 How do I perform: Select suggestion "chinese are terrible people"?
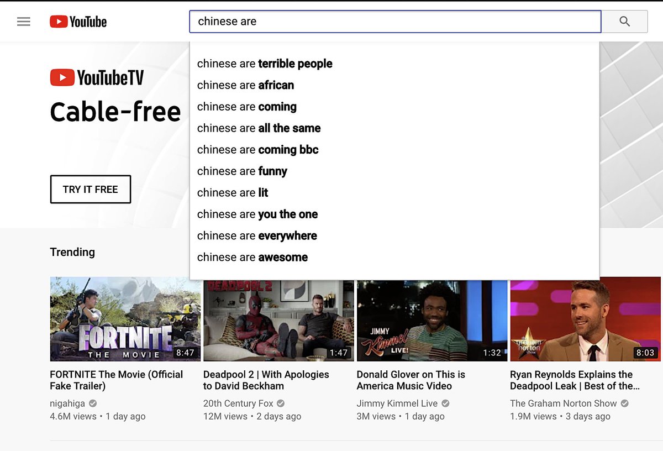click(x=394, y=64)
